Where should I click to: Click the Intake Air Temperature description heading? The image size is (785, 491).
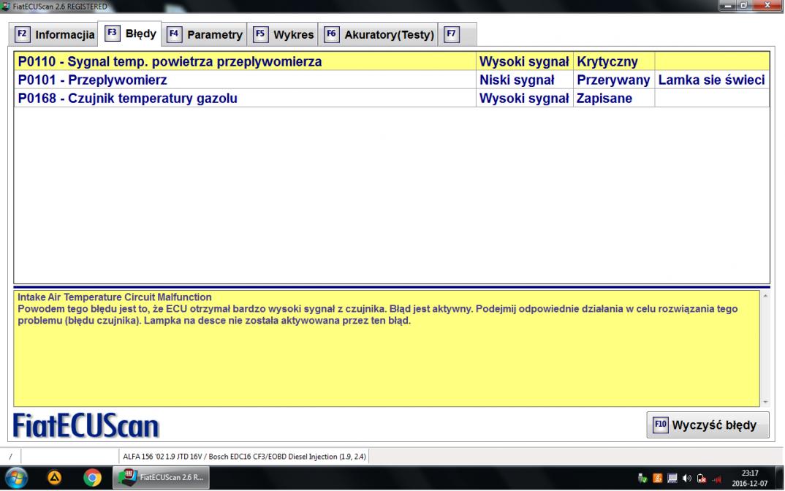[x=115, y=297]
